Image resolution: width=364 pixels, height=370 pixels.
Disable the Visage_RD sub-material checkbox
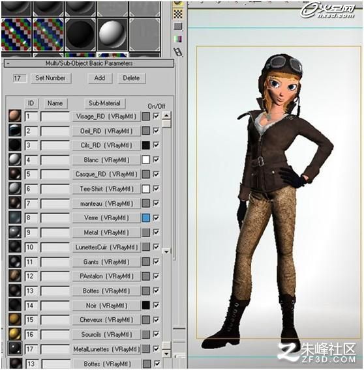(156, 116)
